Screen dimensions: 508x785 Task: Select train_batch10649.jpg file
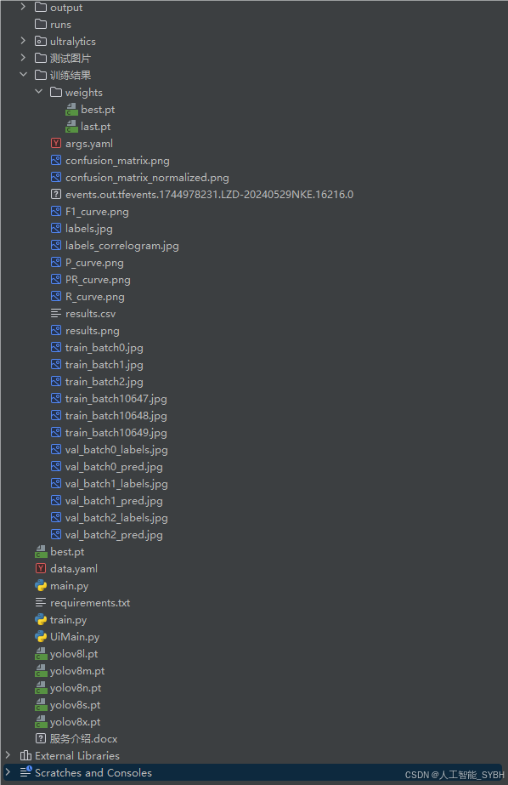[116, 433]
